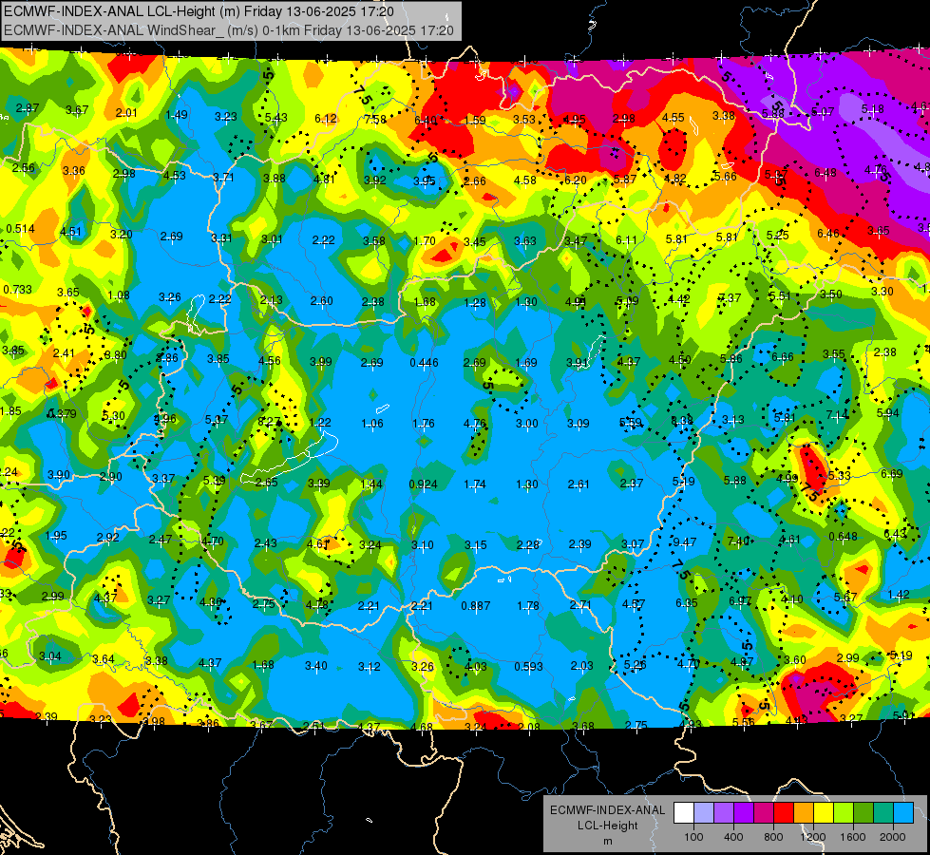Click the grid value 1.42

click(899, 595)
